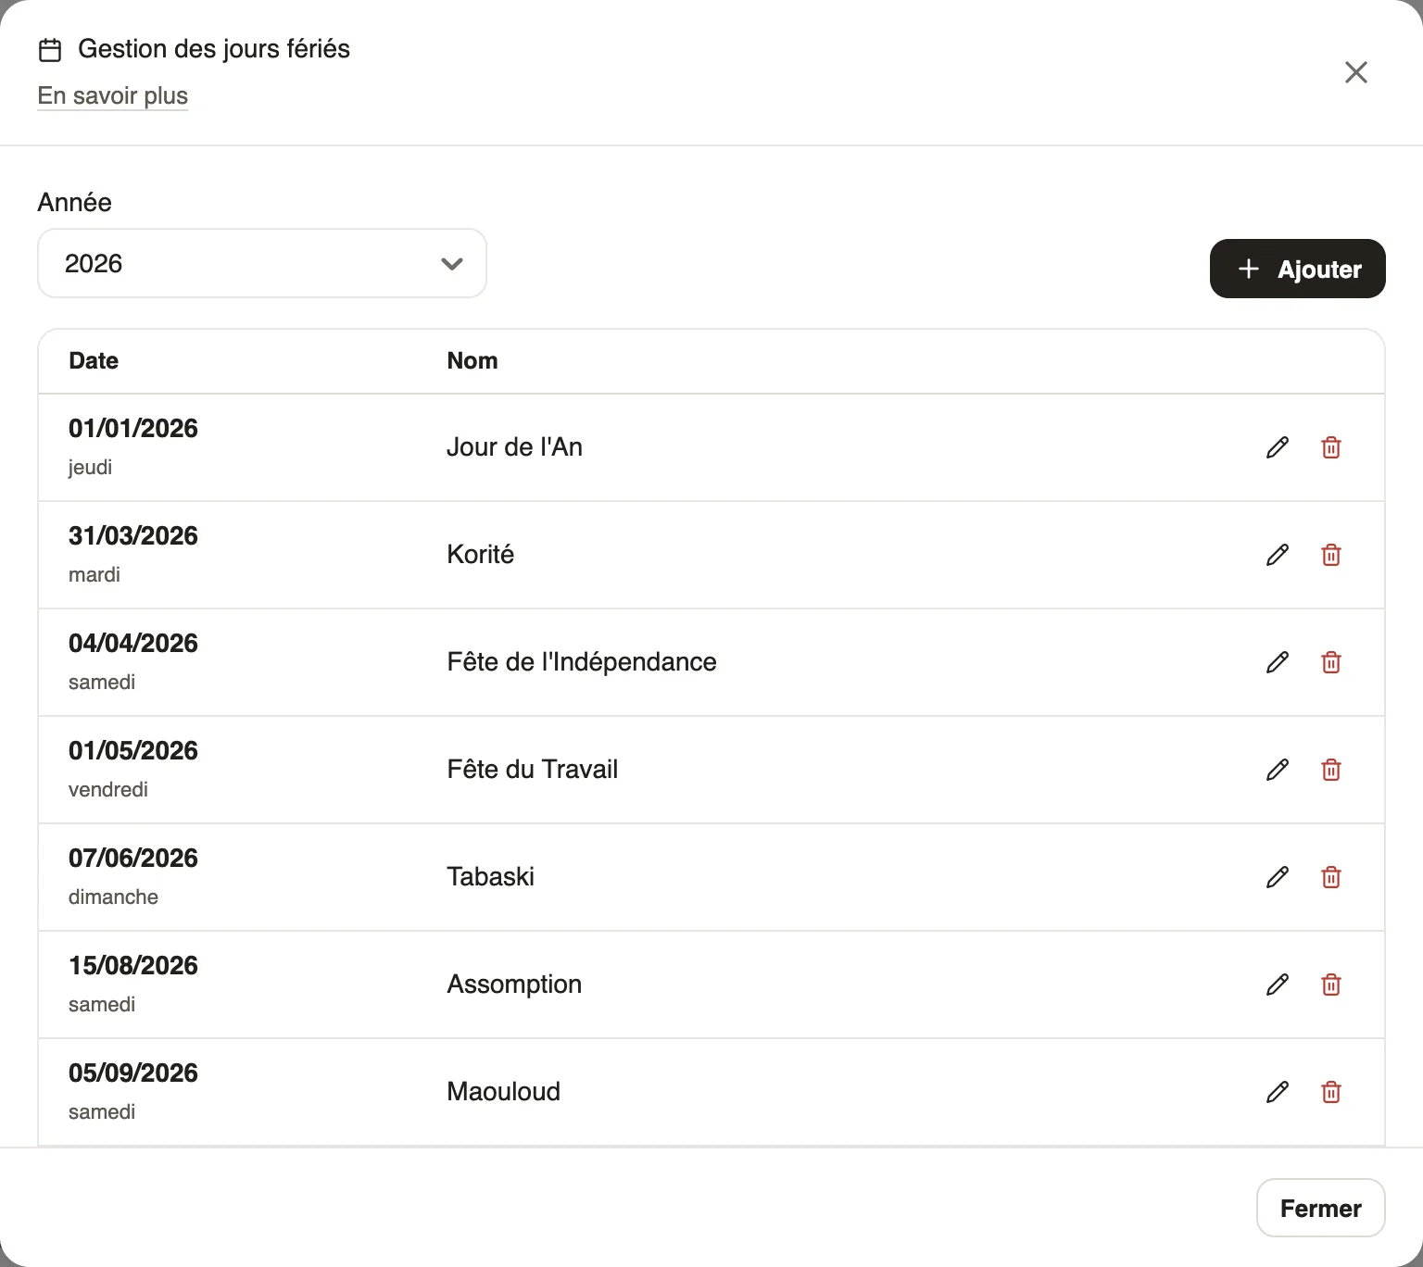Delete the Korité holiday entry

pyautogui.click(x=1331, y=555)
